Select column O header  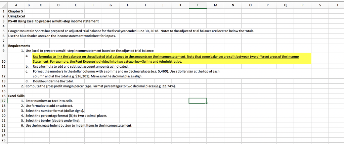tap(250, 6)
